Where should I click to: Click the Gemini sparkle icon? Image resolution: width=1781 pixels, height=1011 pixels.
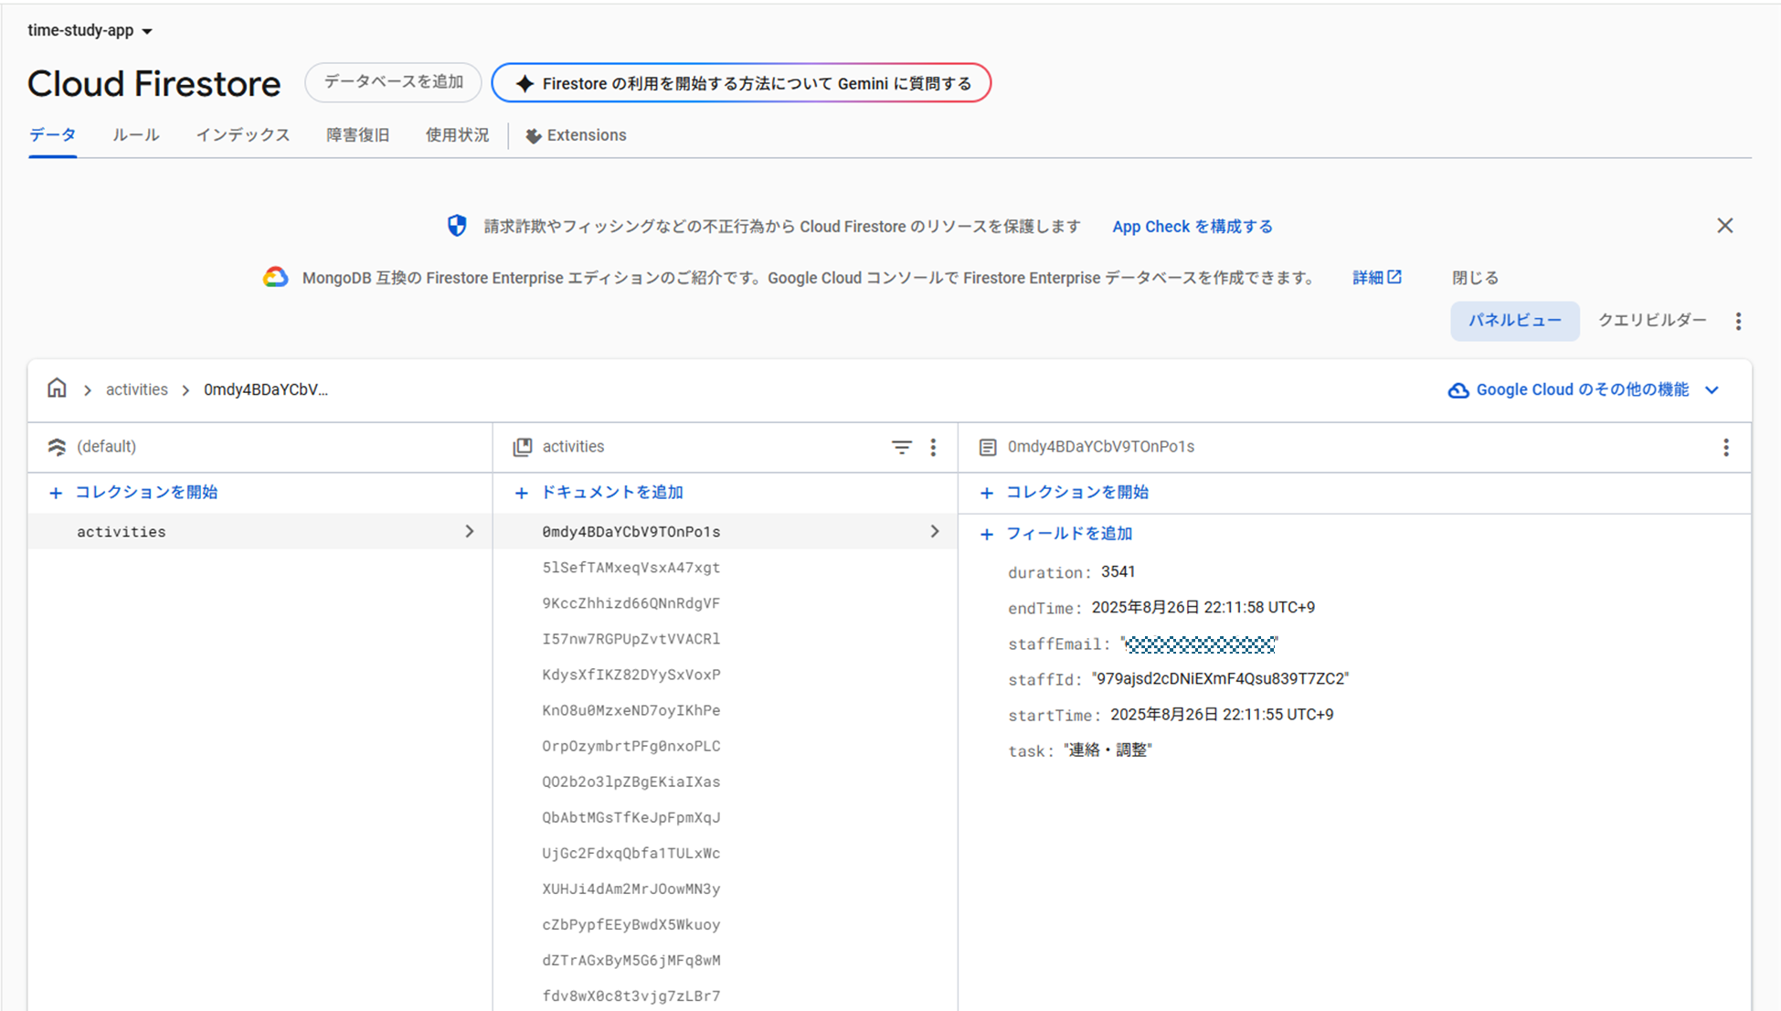(525, 84)
